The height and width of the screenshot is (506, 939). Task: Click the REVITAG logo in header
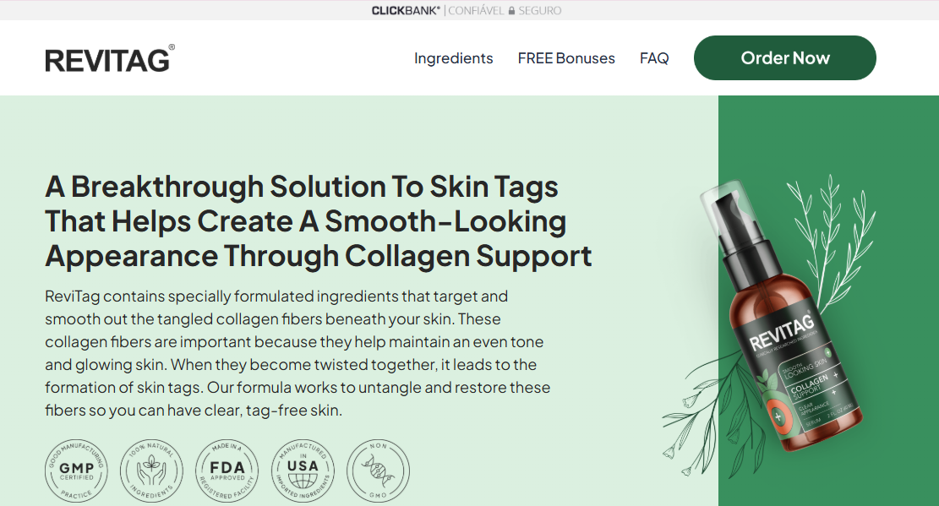tap(110, 58)
